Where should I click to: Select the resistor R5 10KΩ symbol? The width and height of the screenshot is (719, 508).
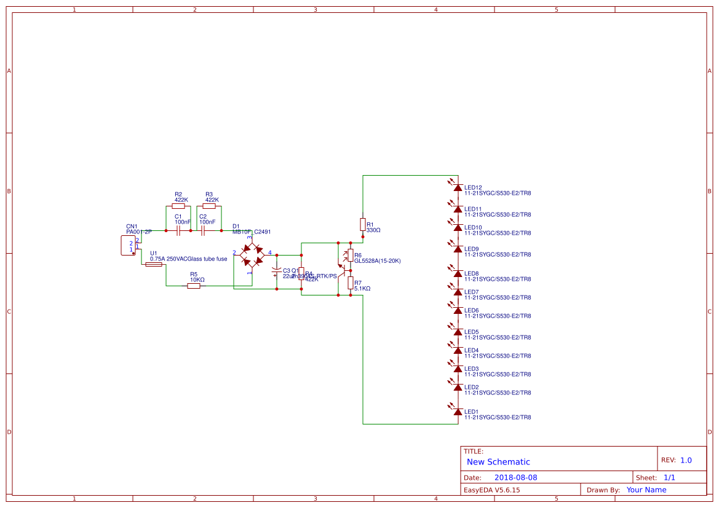(194, 286)
